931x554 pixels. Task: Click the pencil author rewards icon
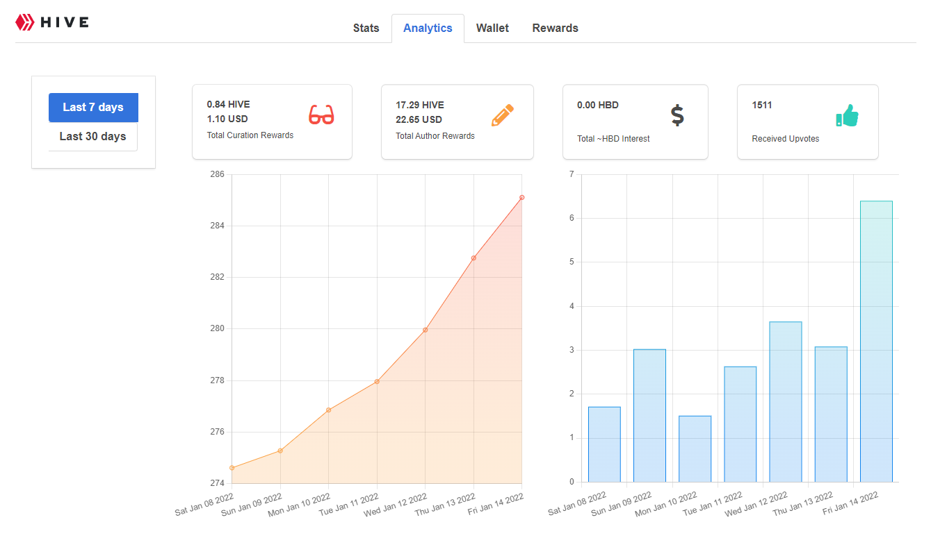tap(502, 115)
